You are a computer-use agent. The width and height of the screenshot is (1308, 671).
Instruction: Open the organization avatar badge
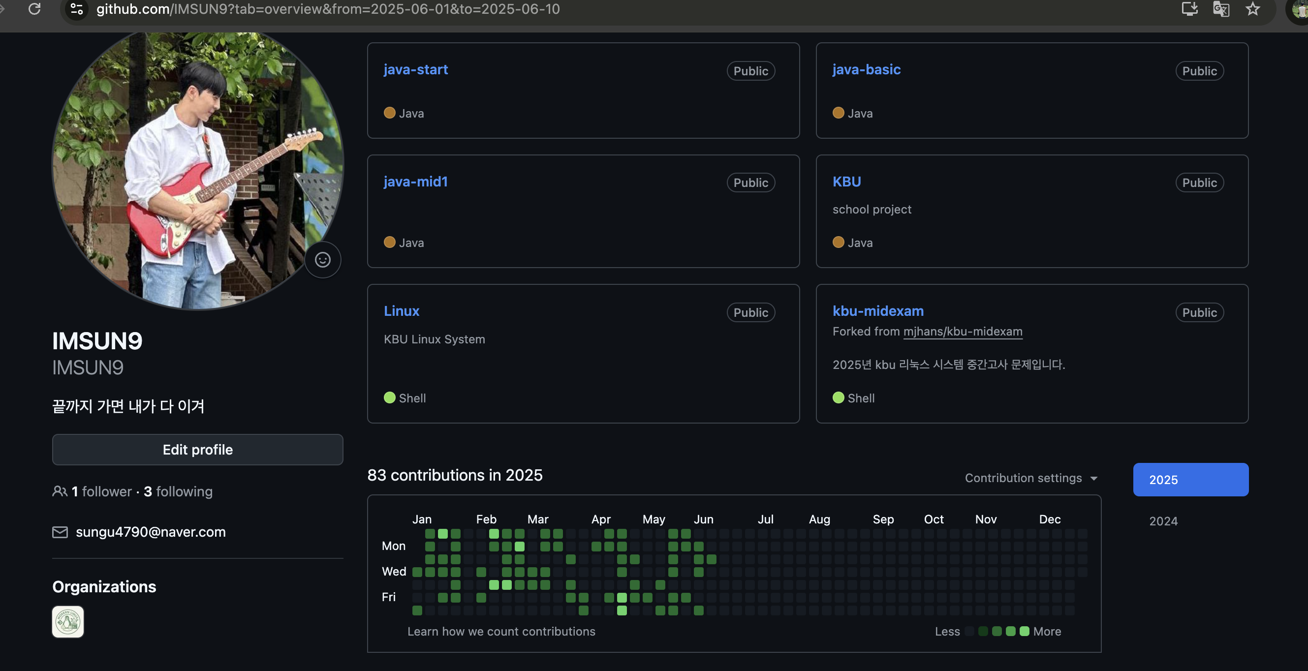tap(68, 621)
